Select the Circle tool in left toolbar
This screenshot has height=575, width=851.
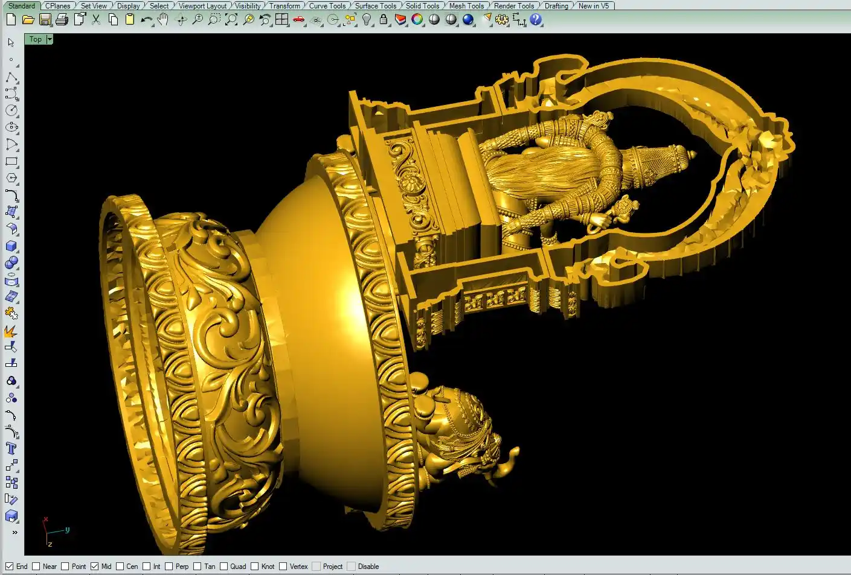coord(11,111)
